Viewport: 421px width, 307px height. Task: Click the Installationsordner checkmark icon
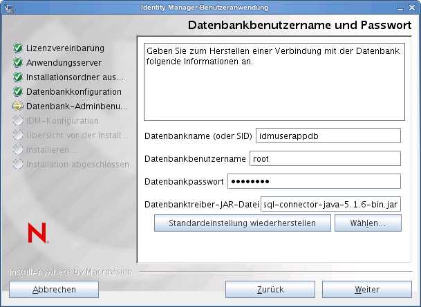click(18, 77)
